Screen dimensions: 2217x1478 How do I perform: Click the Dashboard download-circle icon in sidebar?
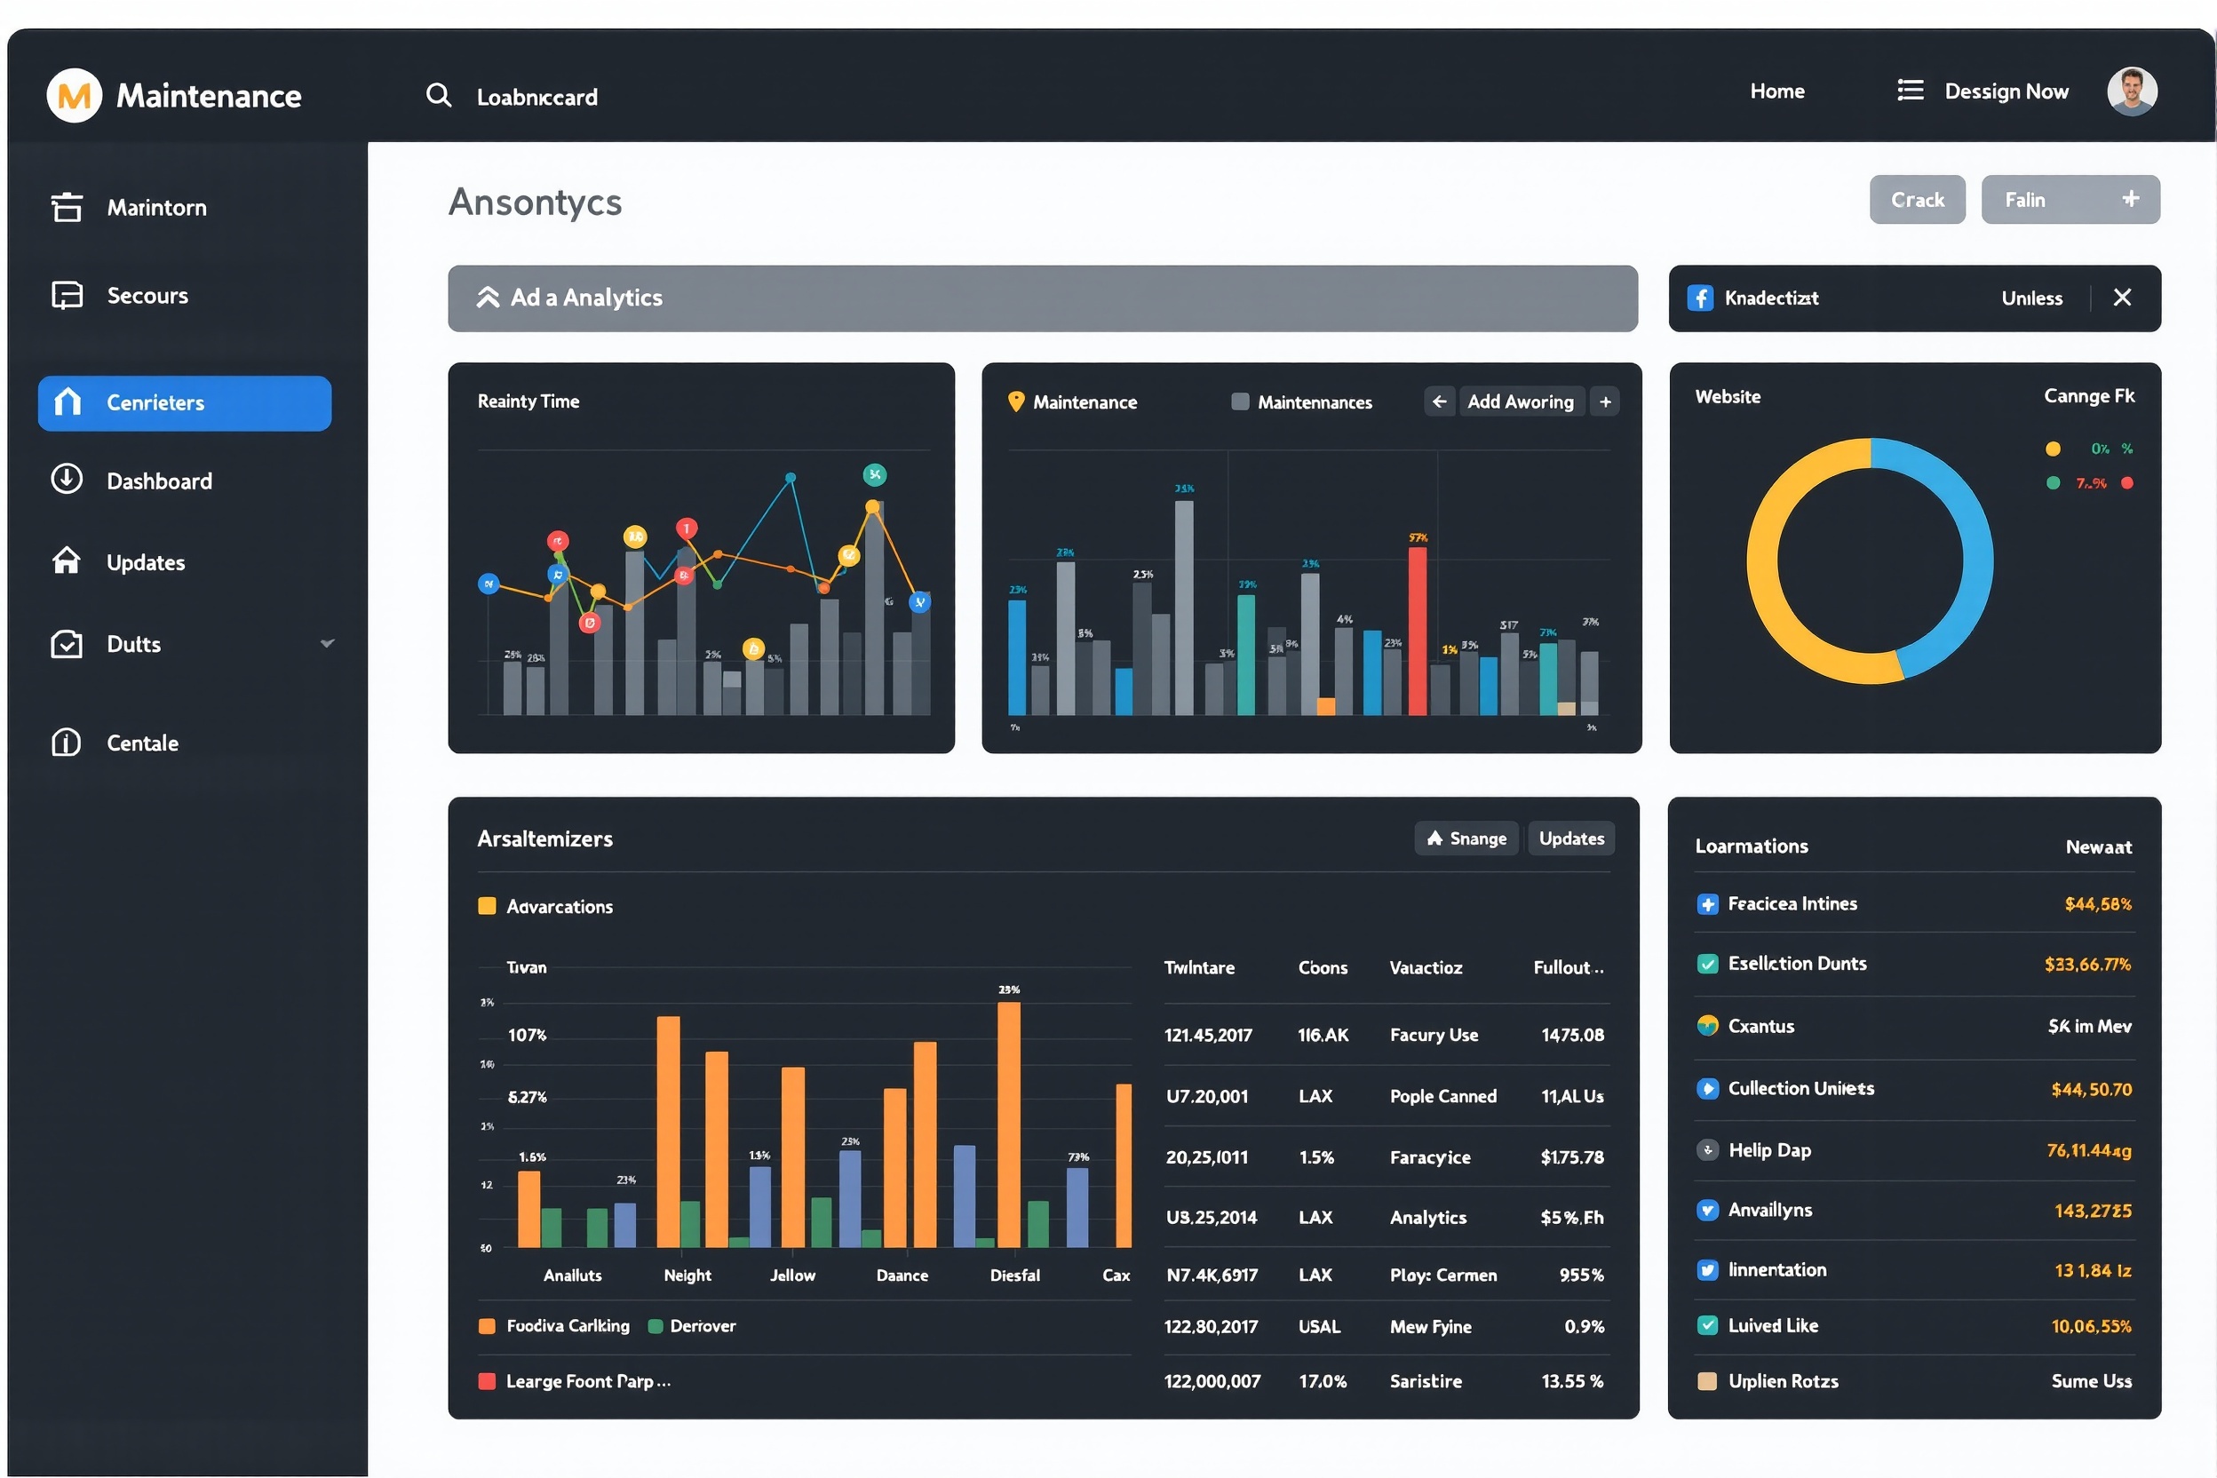coord(66,480)
